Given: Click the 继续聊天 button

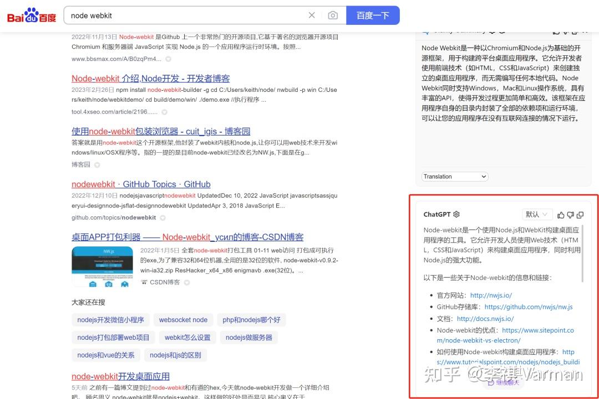Looking at the screenshot, I should [x=504, y=382].
